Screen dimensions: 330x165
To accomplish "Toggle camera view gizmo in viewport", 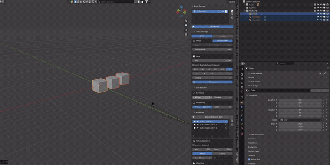I will click(186, 30).
